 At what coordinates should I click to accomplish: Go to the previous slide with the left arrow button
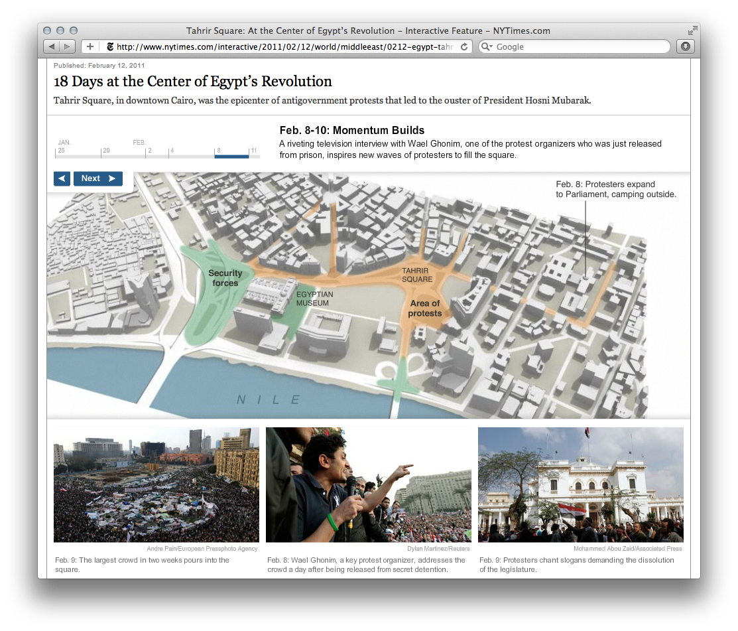(61, 178)
